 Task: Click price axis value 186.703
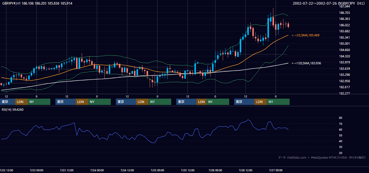[344, 13]
